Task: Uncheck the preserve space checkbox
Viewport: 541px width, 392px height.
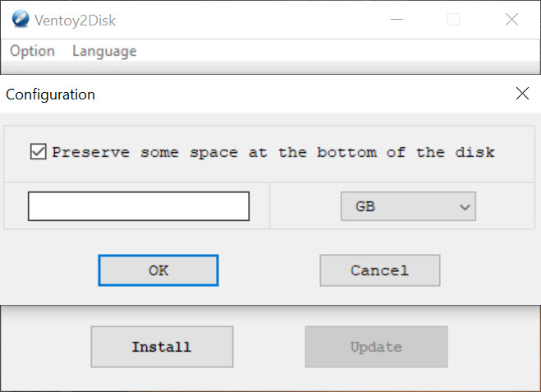Action: tap(38, 152)
